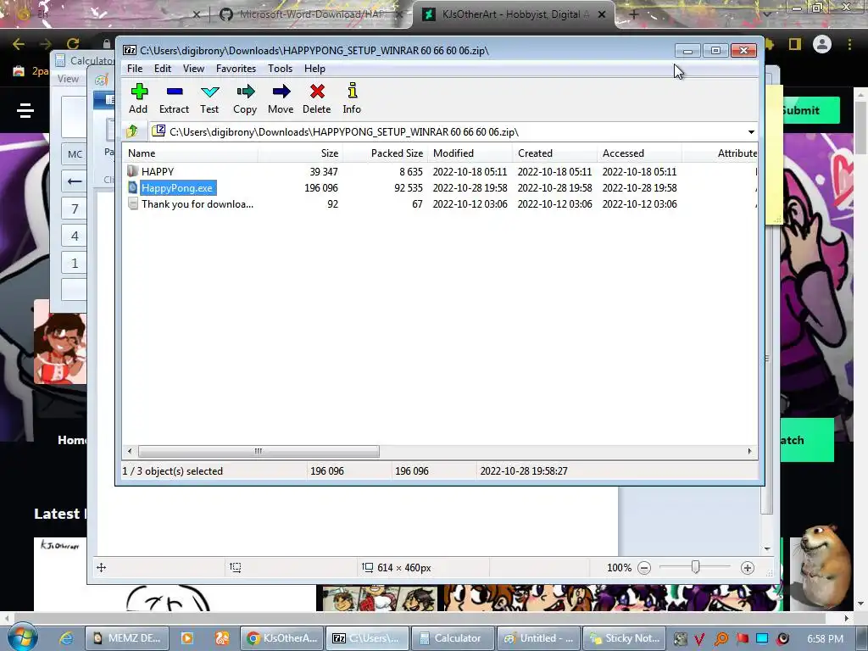Viewport: 868px width, 651px height.
Task: Select the Copy toolbar icon in 7-Zip
Action: click(245, 99)
